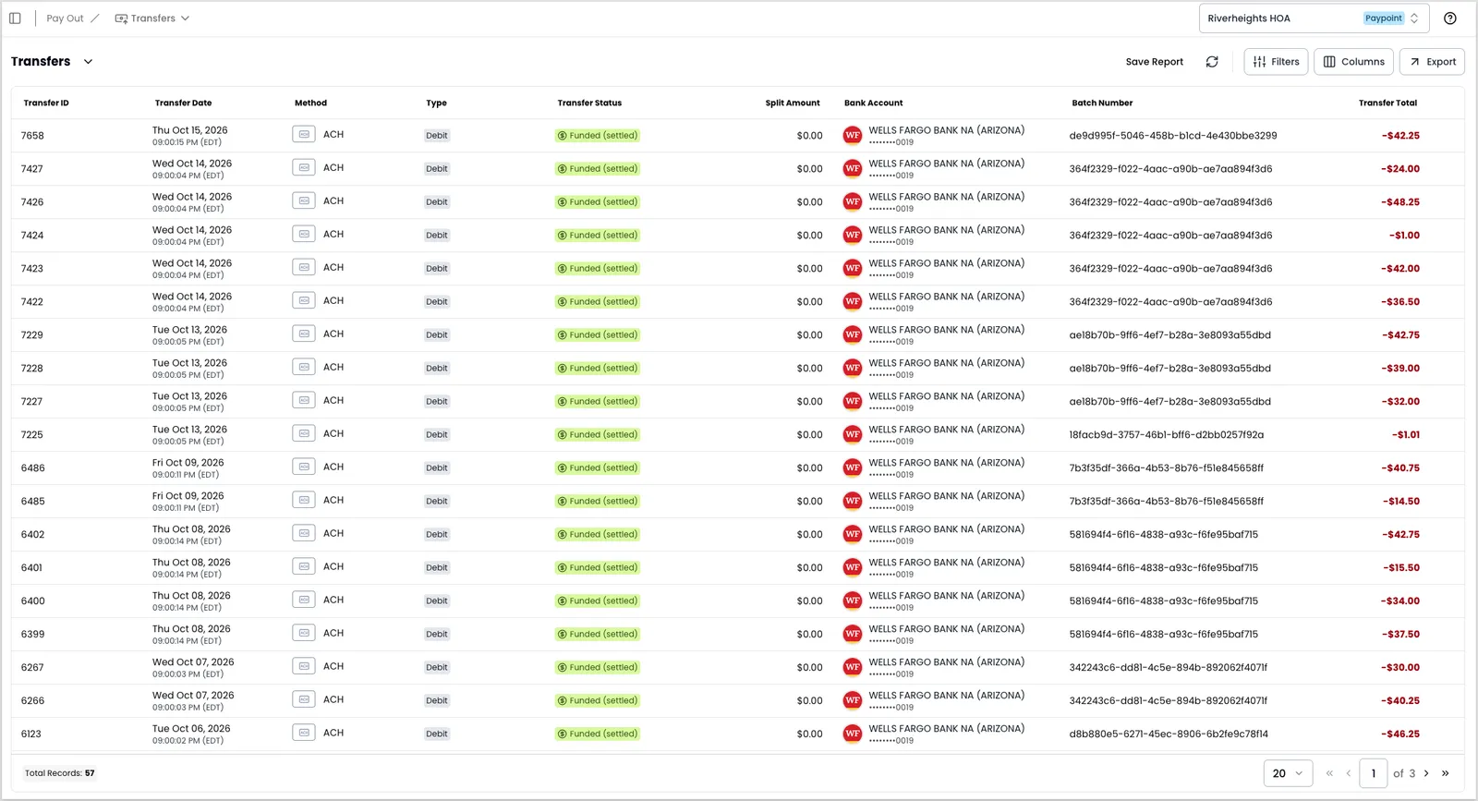This screenshot has height=801, width=1478.
Task: Click the ACH card icon in row 7225
Action: tap(304, 434)
